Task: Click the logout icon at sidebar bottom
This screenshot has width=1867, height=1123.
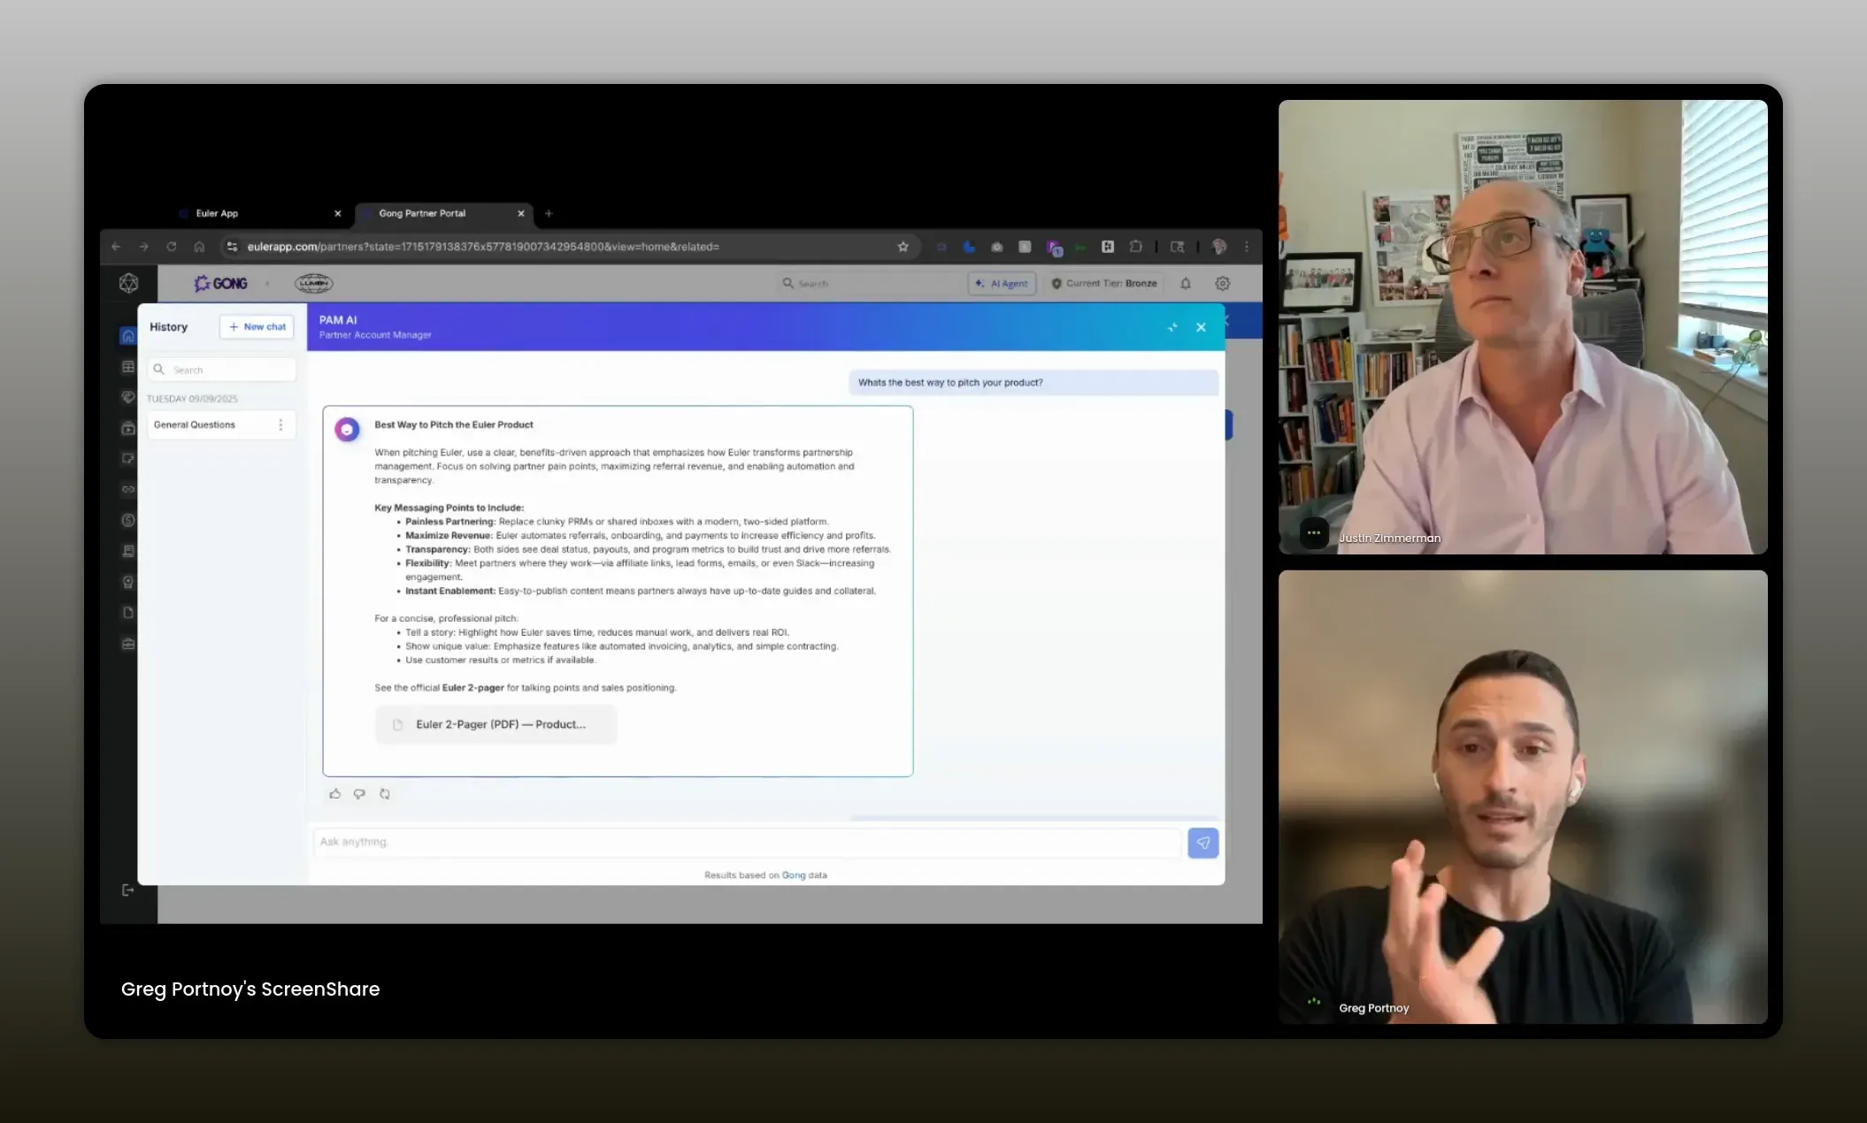Action: tap(127, 890)
